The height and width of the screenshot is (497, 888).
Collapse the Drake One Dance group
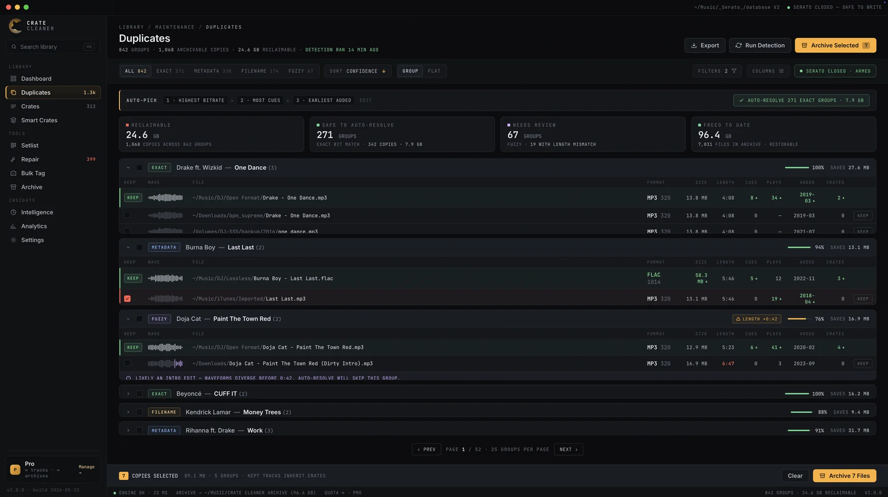[x=128, y=167]
